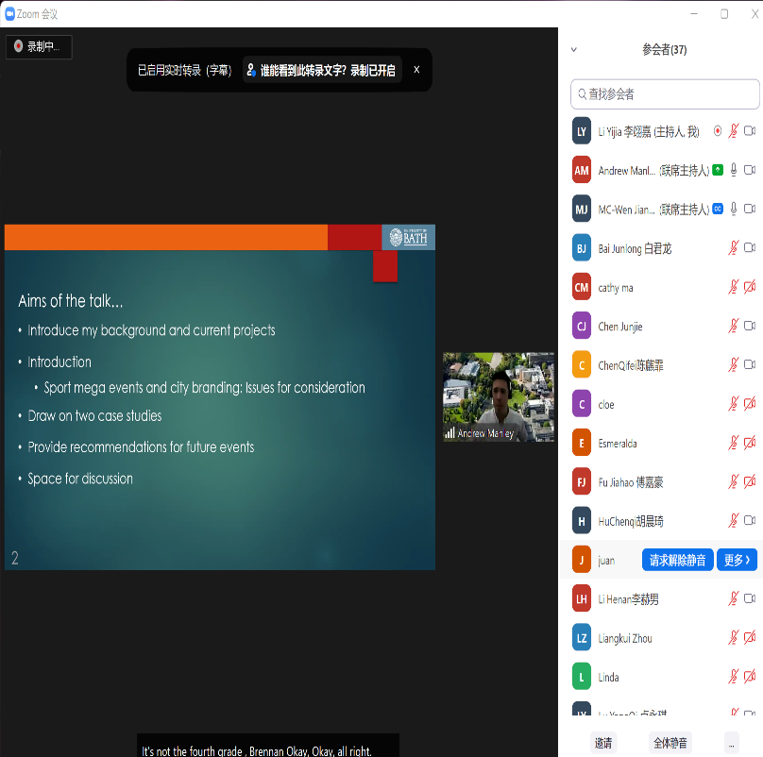763x757 pixels.
Task: Toggle Li Henan's muted microphone
Action: (733, 598)
